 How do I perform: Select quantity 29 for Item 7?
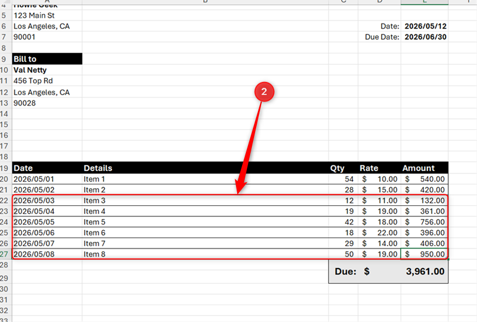pyautogui.click(x=343, y=243)
